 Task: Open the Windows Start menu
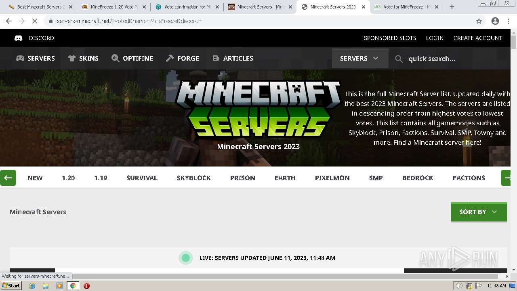click(x=11, y=286)
